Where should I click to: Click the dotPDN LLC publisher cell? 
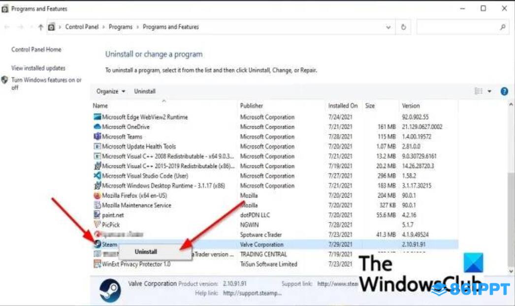[255, 215]
